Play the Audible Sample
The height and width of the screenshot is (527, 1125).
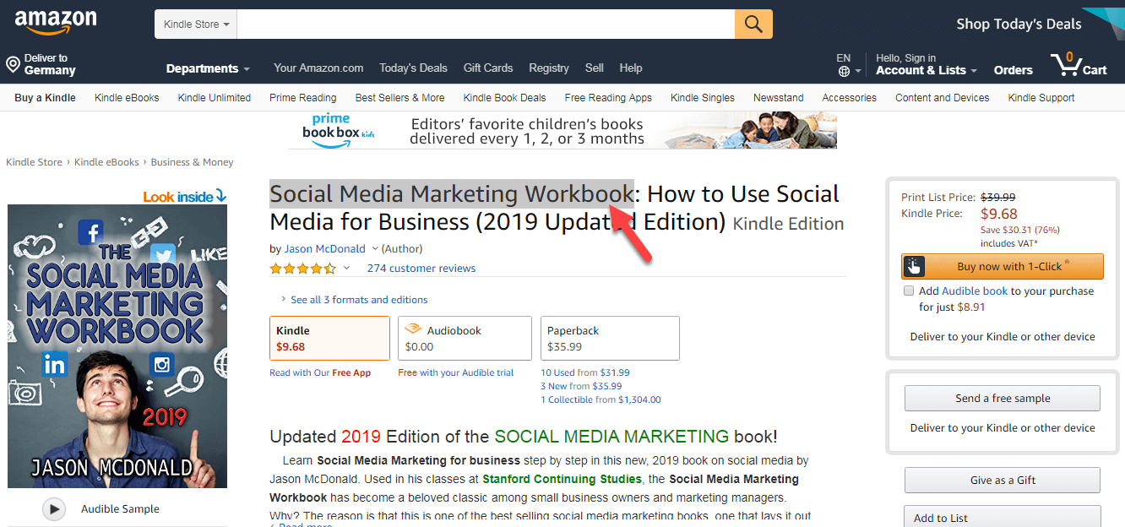coord(54,509)
